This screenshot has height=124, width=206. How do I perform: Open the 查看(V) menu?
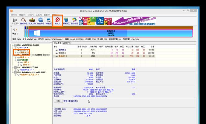tap(47, 15)
